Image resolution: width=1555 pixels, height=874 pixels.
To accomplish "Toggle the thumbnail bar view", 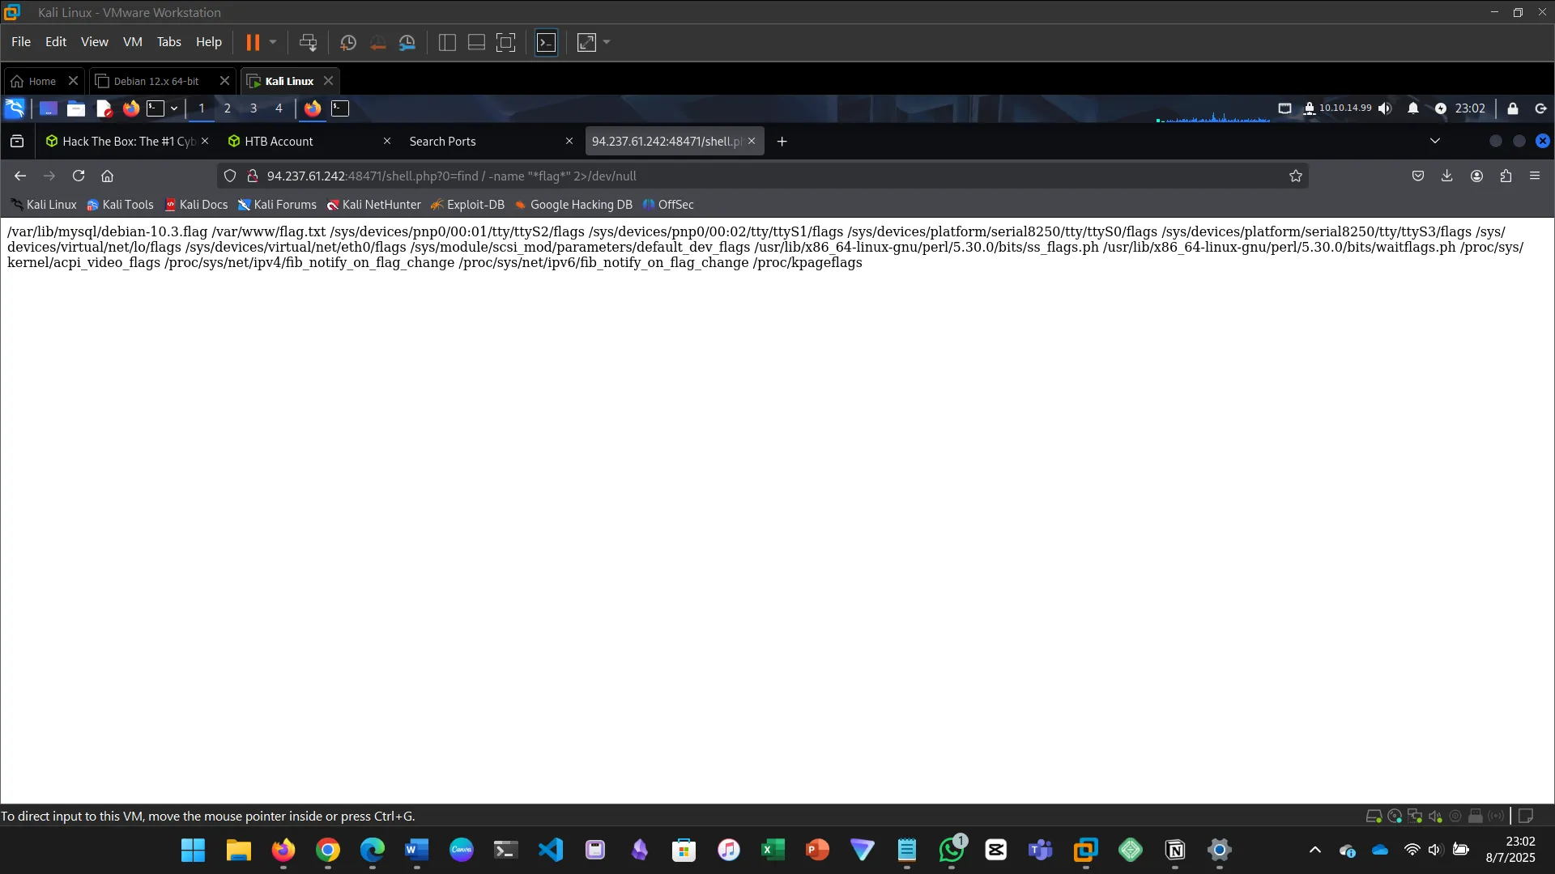I will 476,42.
